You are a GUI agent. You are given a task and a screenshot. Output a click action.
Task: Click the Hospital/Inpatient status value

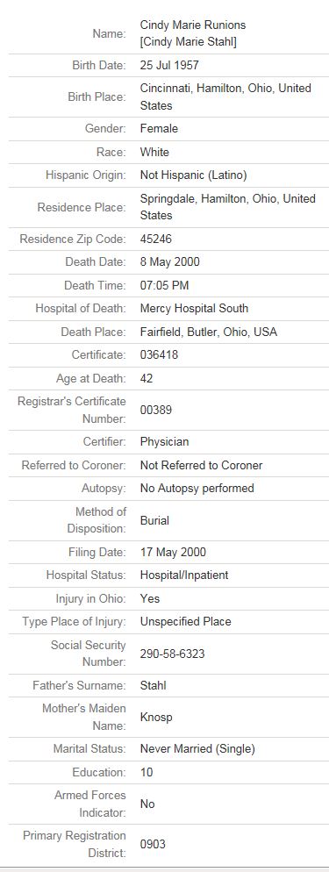184,575
